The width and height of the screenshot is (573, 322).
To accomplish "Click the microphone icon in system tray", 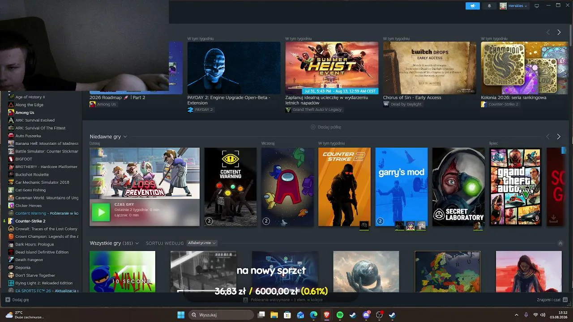I will tap(526, 315).
